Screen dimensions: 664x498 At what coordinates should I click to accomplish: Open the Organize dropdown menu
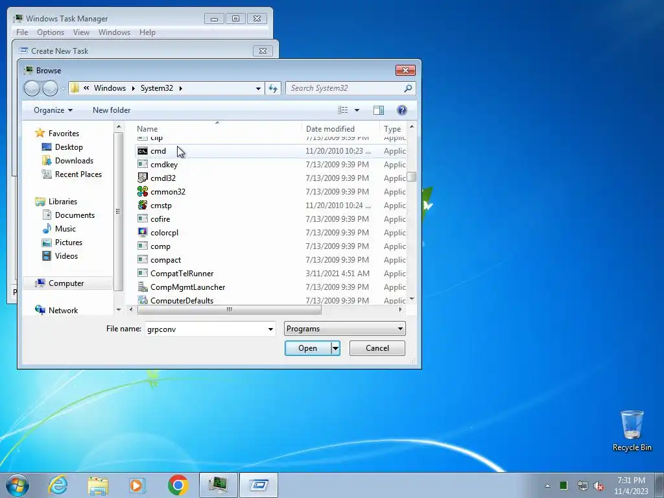click(53, 110)
